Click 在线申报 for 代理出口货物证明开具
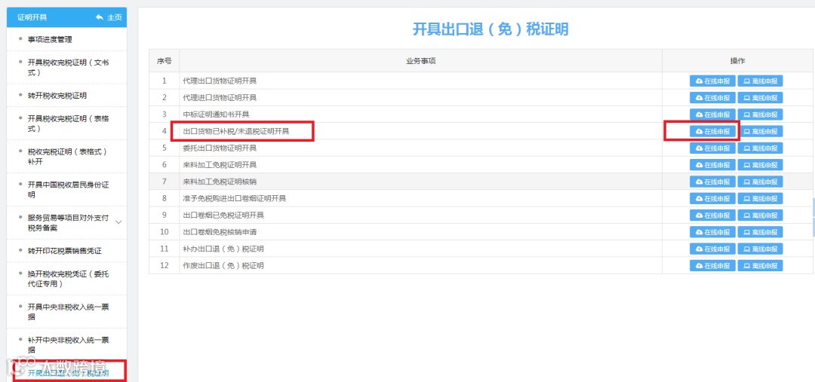 tap(712, 81)
